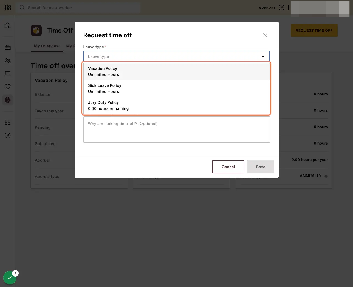Image resolution: width=353 pixels, height=287 pixels.
Task: Click the Balance label
Action: pyautogui.click(x=43, y=94)
